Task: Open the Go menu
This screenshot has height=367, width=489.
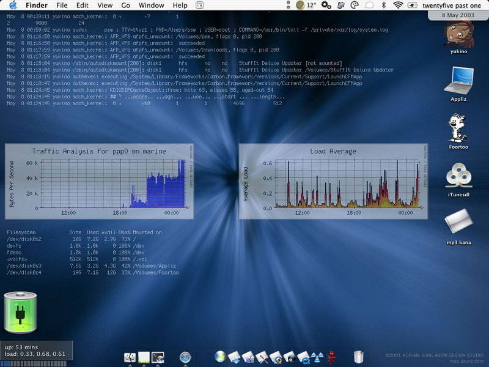Action: point(125,6)
